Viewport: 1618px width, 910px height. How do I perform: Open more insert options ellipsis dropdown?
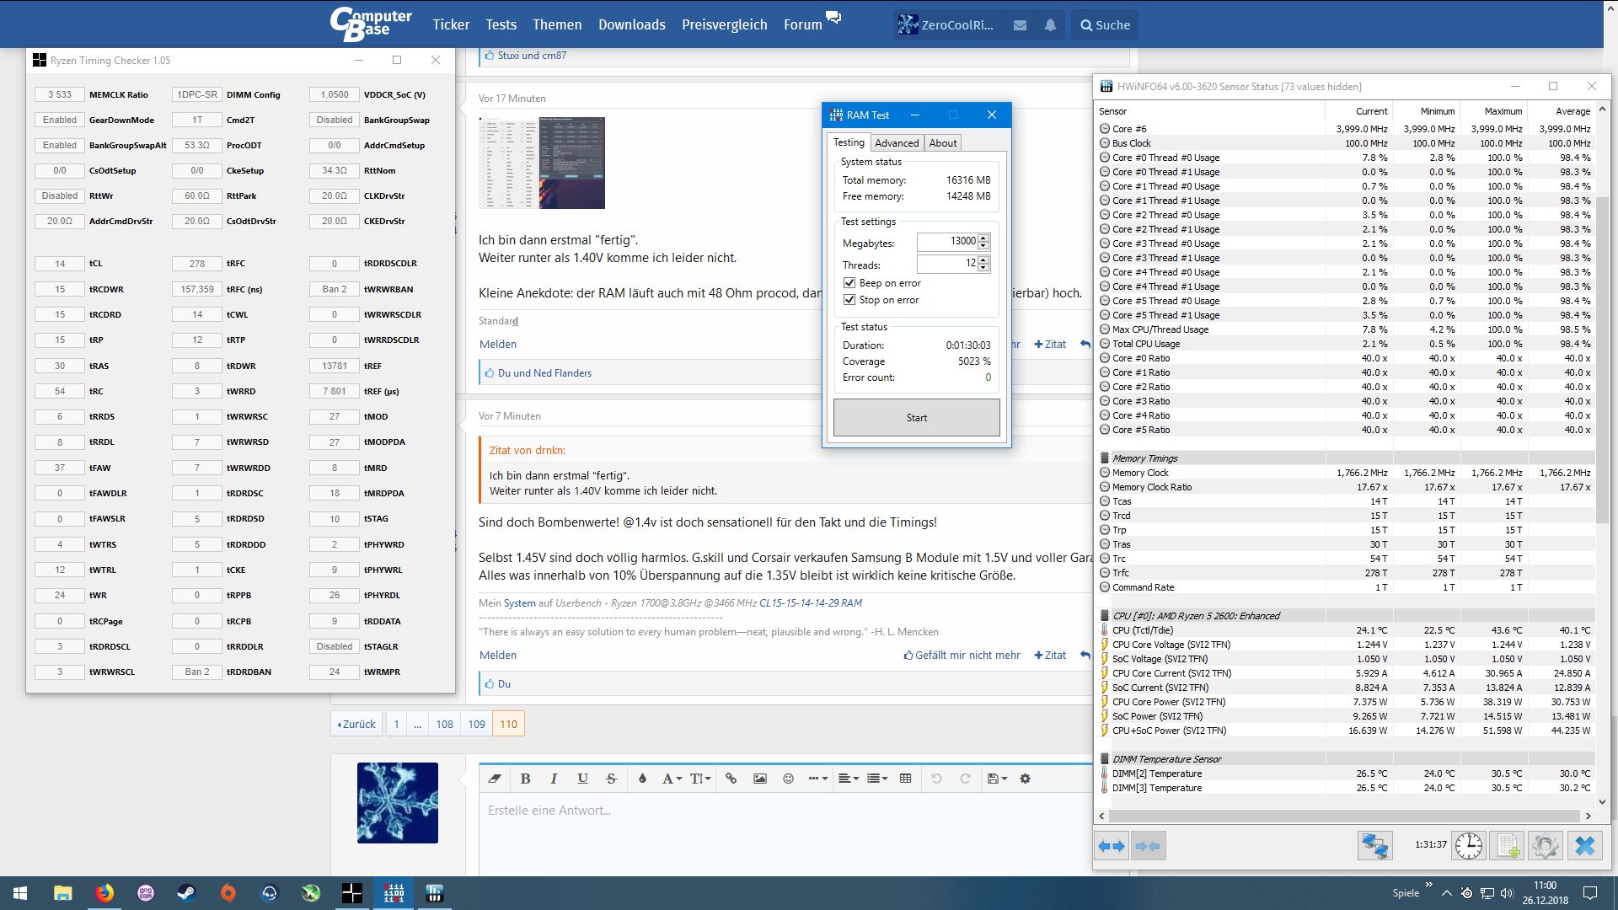(817, 779)
